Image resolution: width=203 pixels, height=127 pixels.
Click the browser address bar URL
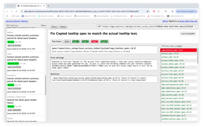click(81, 11)
